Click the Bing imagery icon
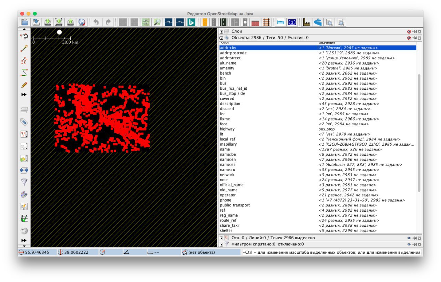Viewport: 441px width, 282px height. tap(191, 22)
